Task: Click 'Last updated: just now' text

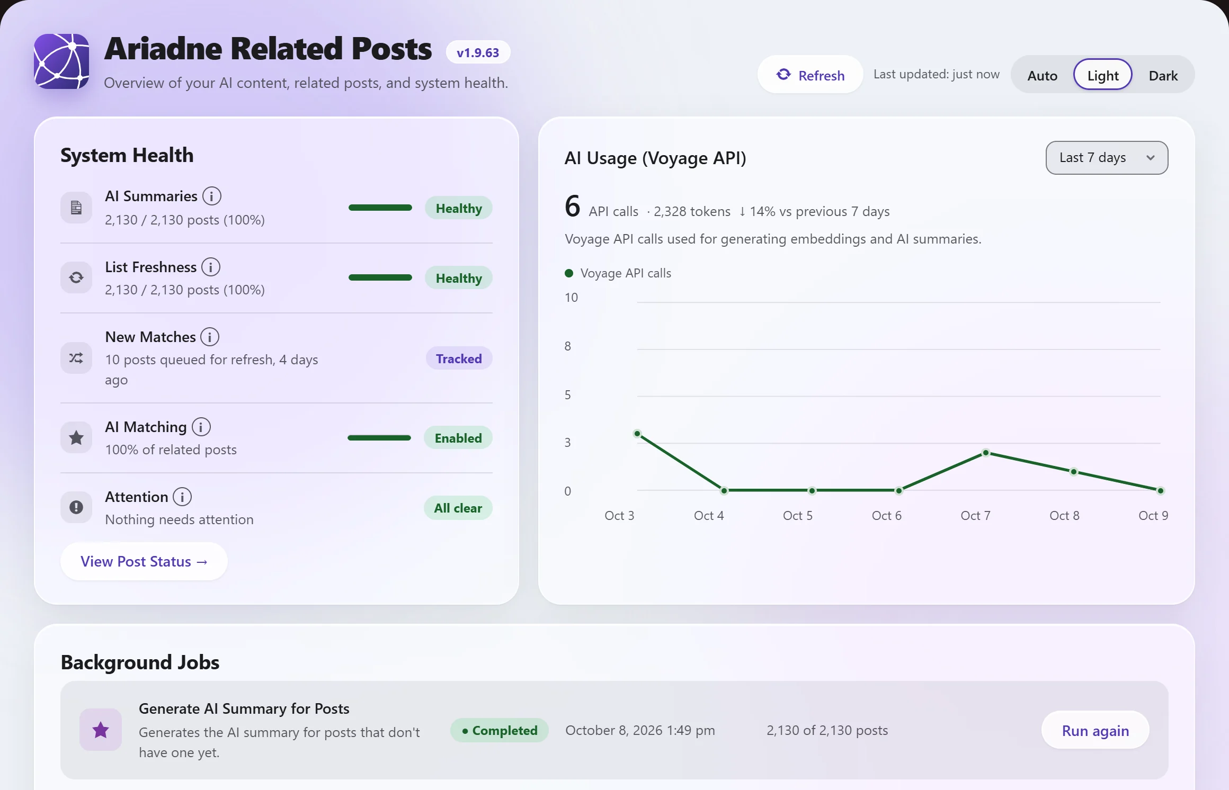Action: (x=937, y=74)
